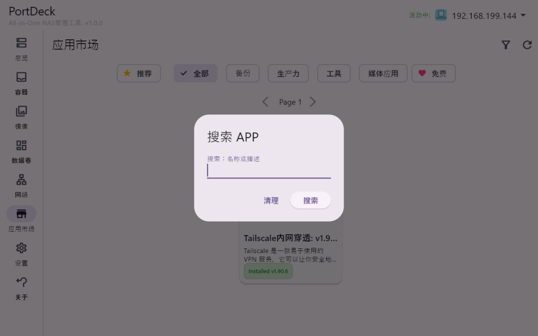Viewport: 538px width, 336px height.
Task: Open the 总览 overview sidebar icon
Action: 21,43
